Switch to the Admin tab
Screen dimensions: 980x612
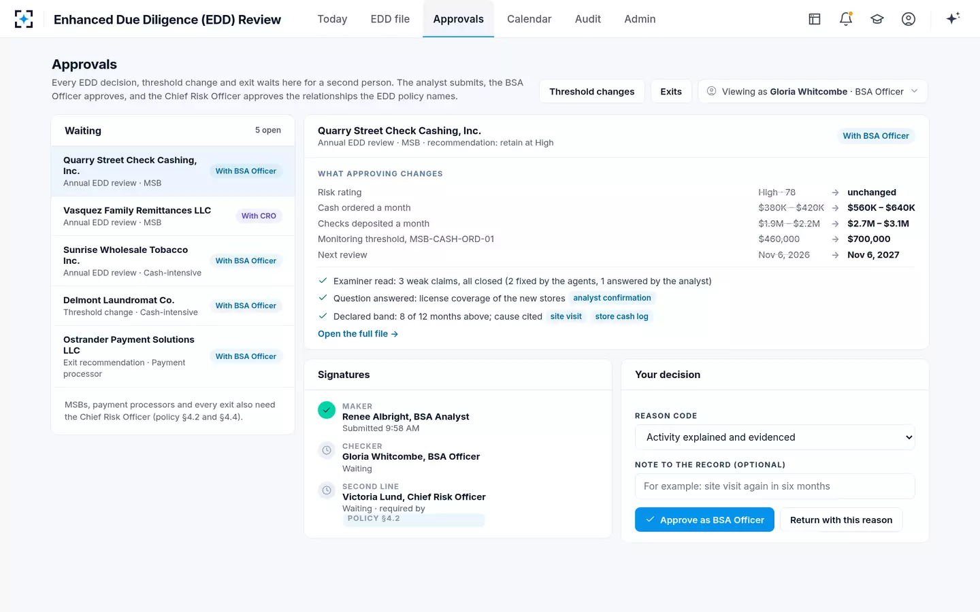(x=640, y=19)
